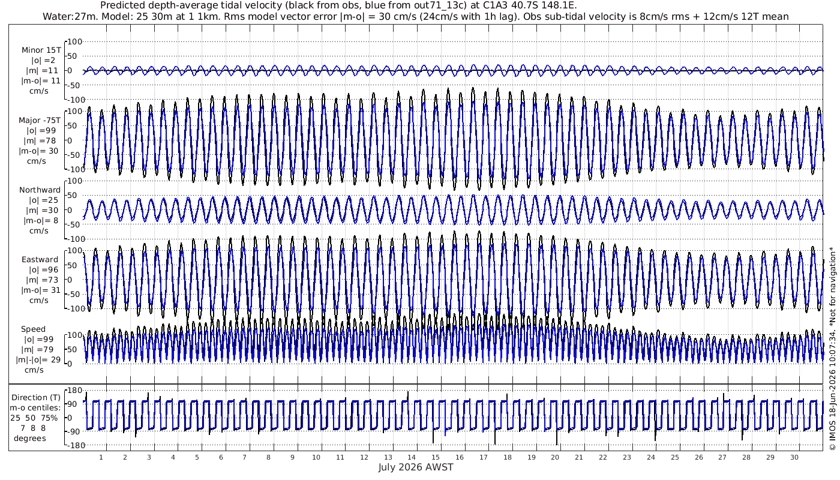Click '|m-o|= 11' in the Minor panel label
This screenshot has width=840, height=480.
click(x=40, y=81)
